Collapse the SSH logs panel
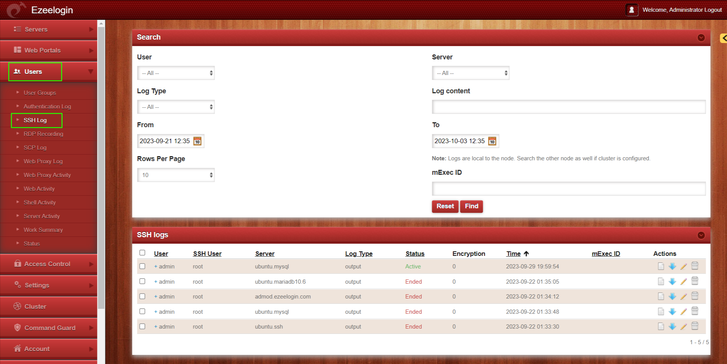 [701, 235]
